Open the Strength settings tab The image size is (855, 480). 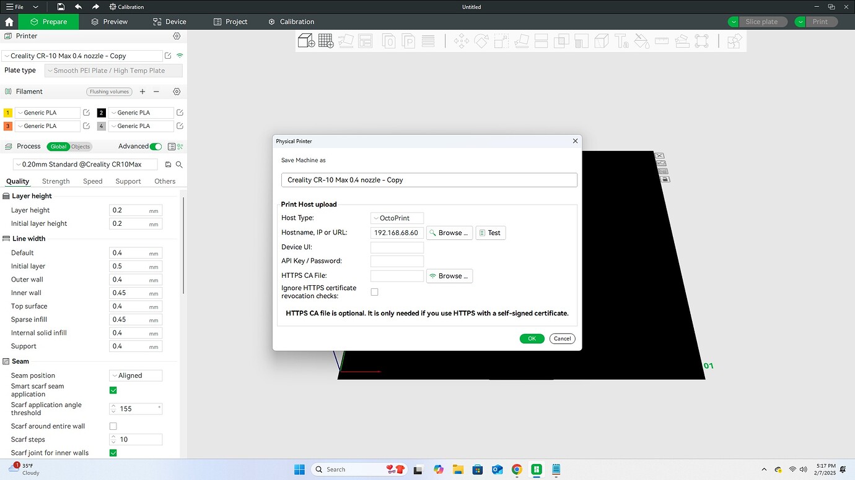pos(56,181)
